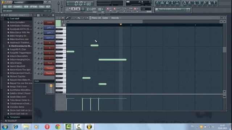The image size is (232, 130).
Task: Click the Play button in transport
Action: (x=73, y=9)
